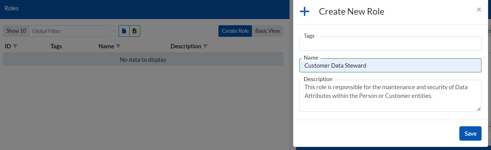Image resolution: width=491 pixels, height=150 pixels.
Task: Click the Name field containing Customer Data Steward
Action: [390, 65]
